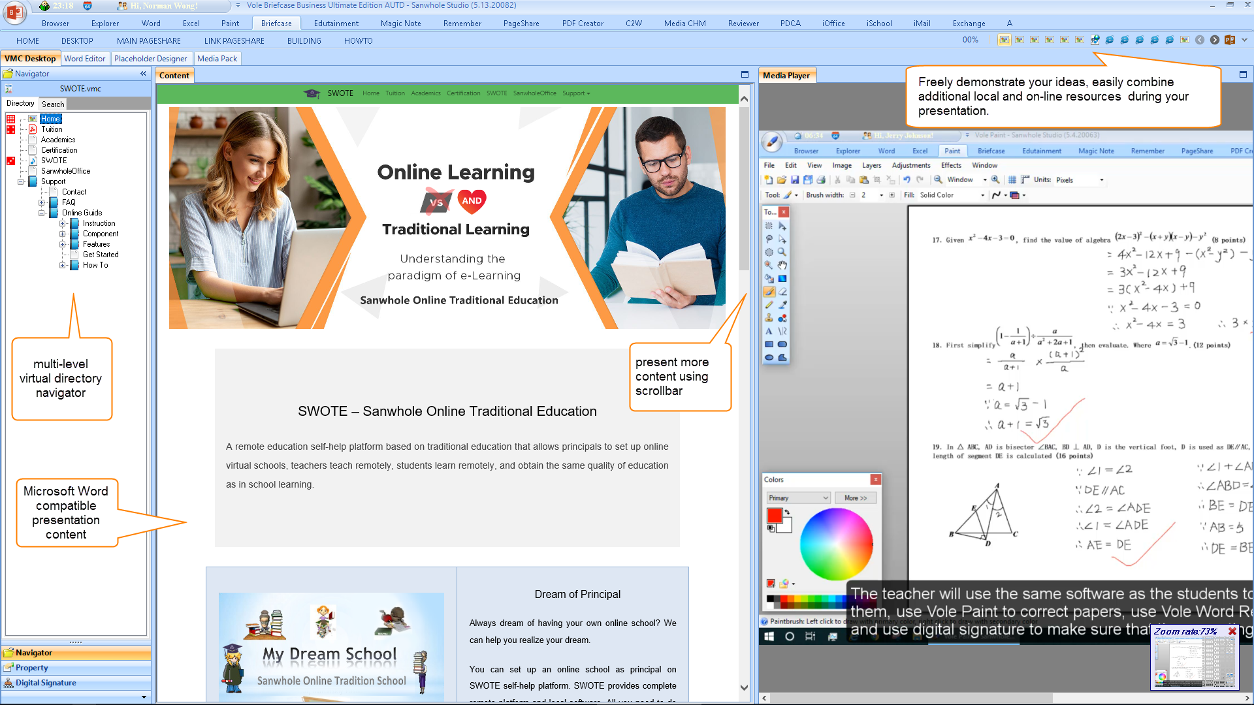The height and width of the screenshot is (705, 1254).
Task: Click the Content scrollbar down arrow
Action: (x=744, y=687)
